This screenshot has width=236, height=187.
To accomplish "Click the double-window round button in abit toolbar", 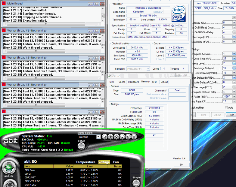I will click(128, 137).
